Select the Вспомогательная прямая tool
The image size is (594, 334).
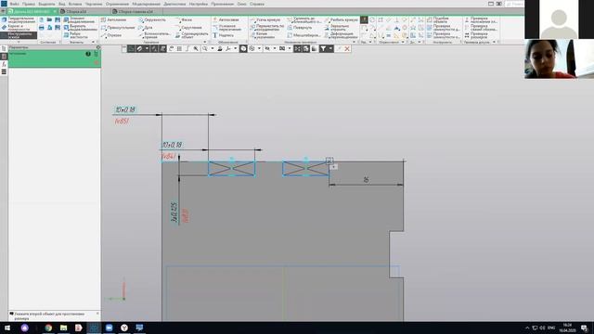pyautogui.click(x=154, y=35)
